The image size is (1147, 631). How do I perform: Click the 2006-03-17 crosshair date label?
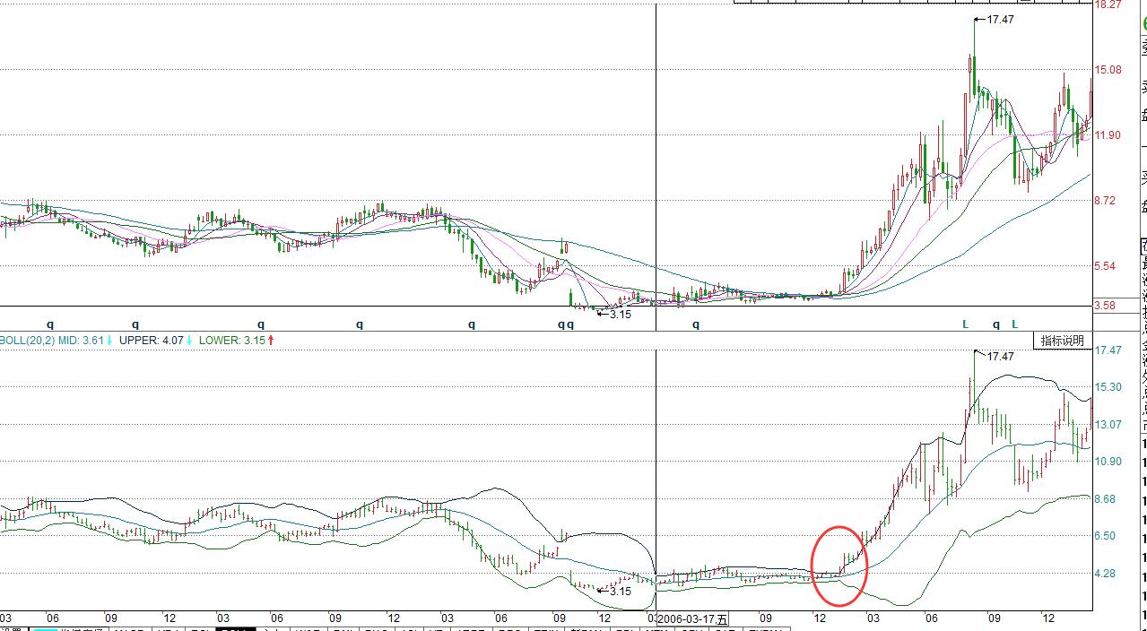coord(692,619)
